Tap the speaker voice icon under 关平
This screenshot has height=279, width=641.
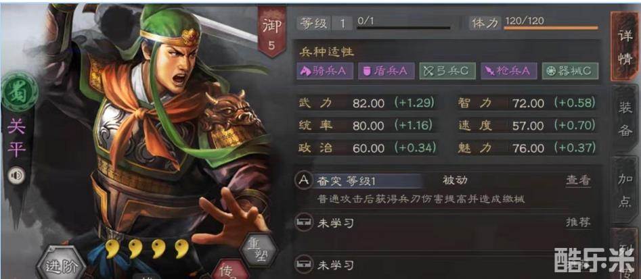tap(16, 176)
